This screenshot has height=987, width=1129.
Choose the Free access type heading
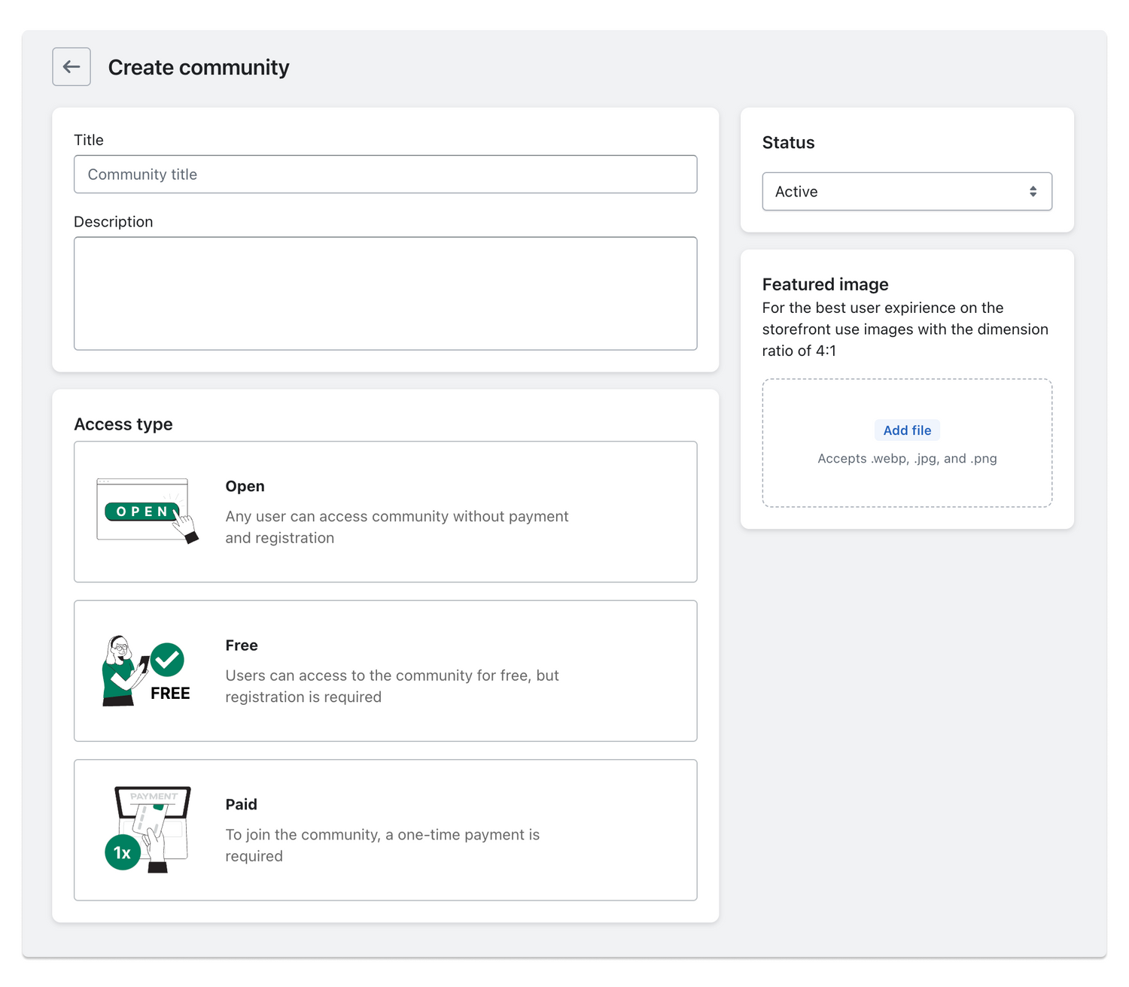pos(242,645)
